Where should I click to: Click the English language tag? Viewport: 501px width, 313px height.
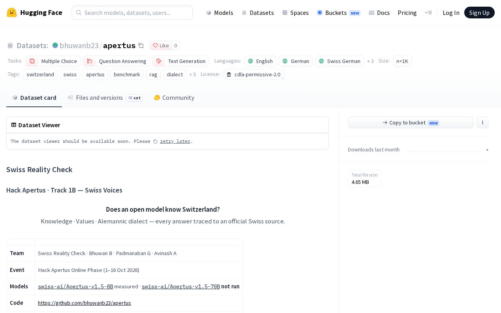coord(260,61)
